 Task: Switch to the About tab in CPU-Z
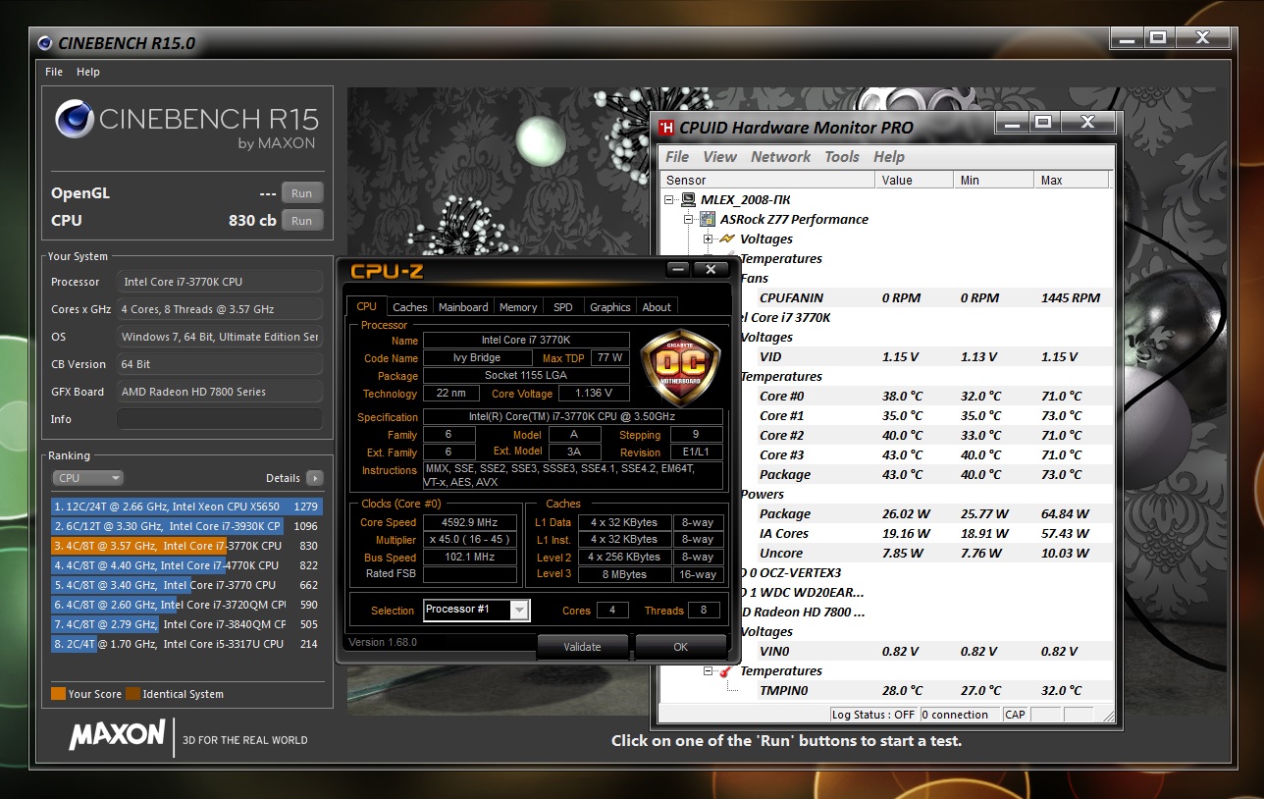tap(657, 307)
